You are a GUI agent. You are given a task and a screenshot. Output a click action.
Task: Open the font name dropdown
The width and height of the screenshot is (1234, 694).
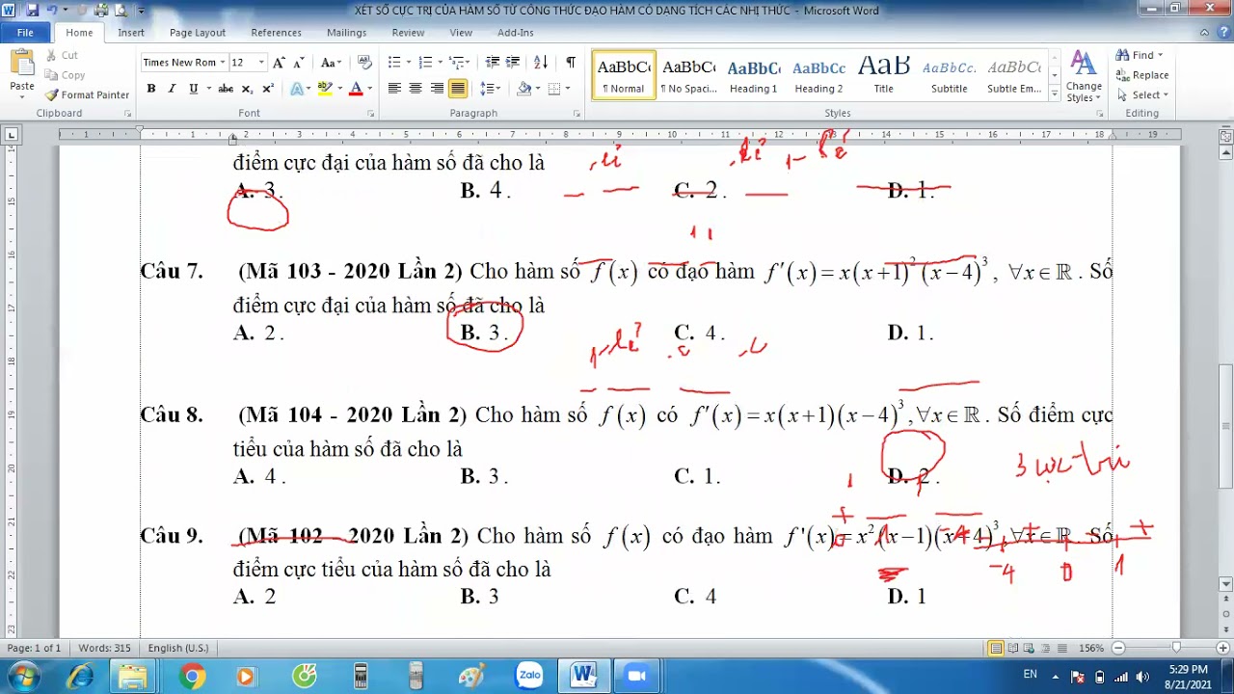222,63
